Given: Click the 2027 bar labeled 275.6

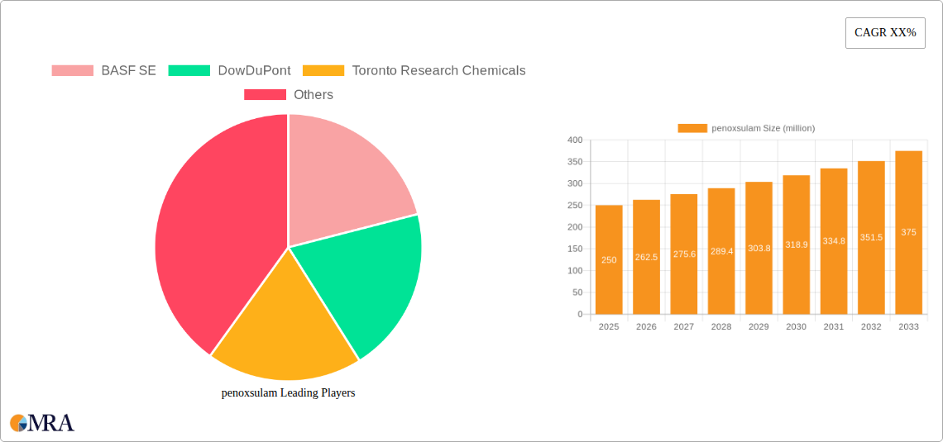Looking at the screenshot, I should [x=684, y=254].
